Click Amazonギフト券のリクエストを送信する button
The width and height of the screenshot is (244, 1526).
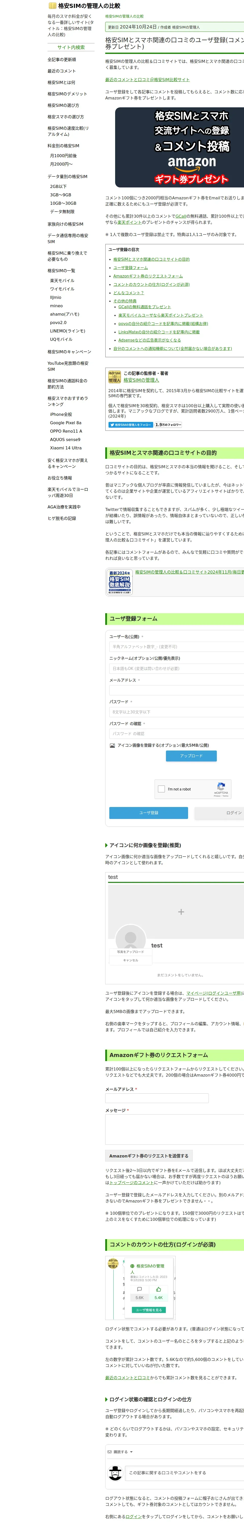[x=149, y=1156]
